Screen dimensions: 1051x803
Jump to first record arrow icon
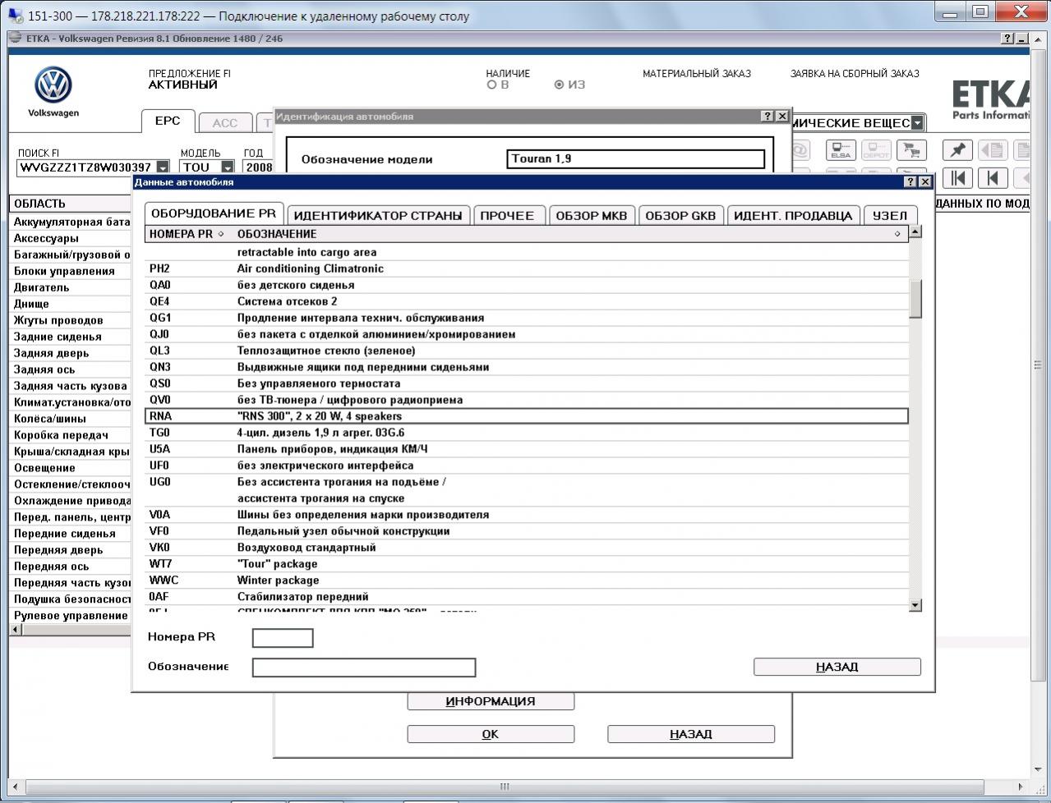[958, 178]
